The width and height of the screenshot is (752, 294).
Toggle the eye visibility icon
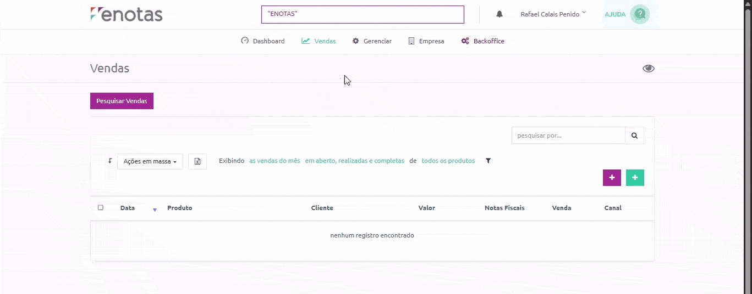pos(649,69)
